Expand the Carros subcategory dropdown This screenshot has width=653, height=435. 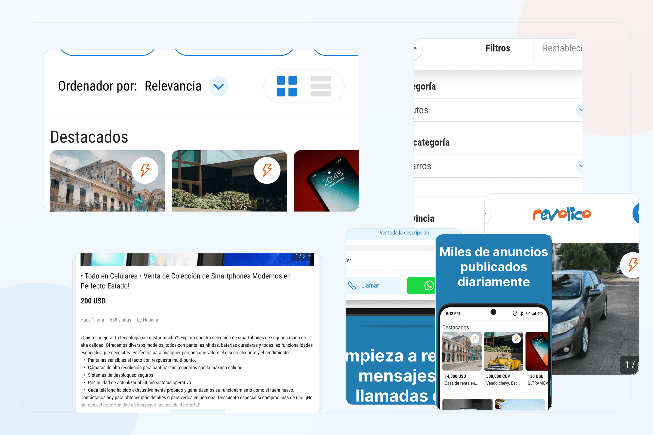498,166
